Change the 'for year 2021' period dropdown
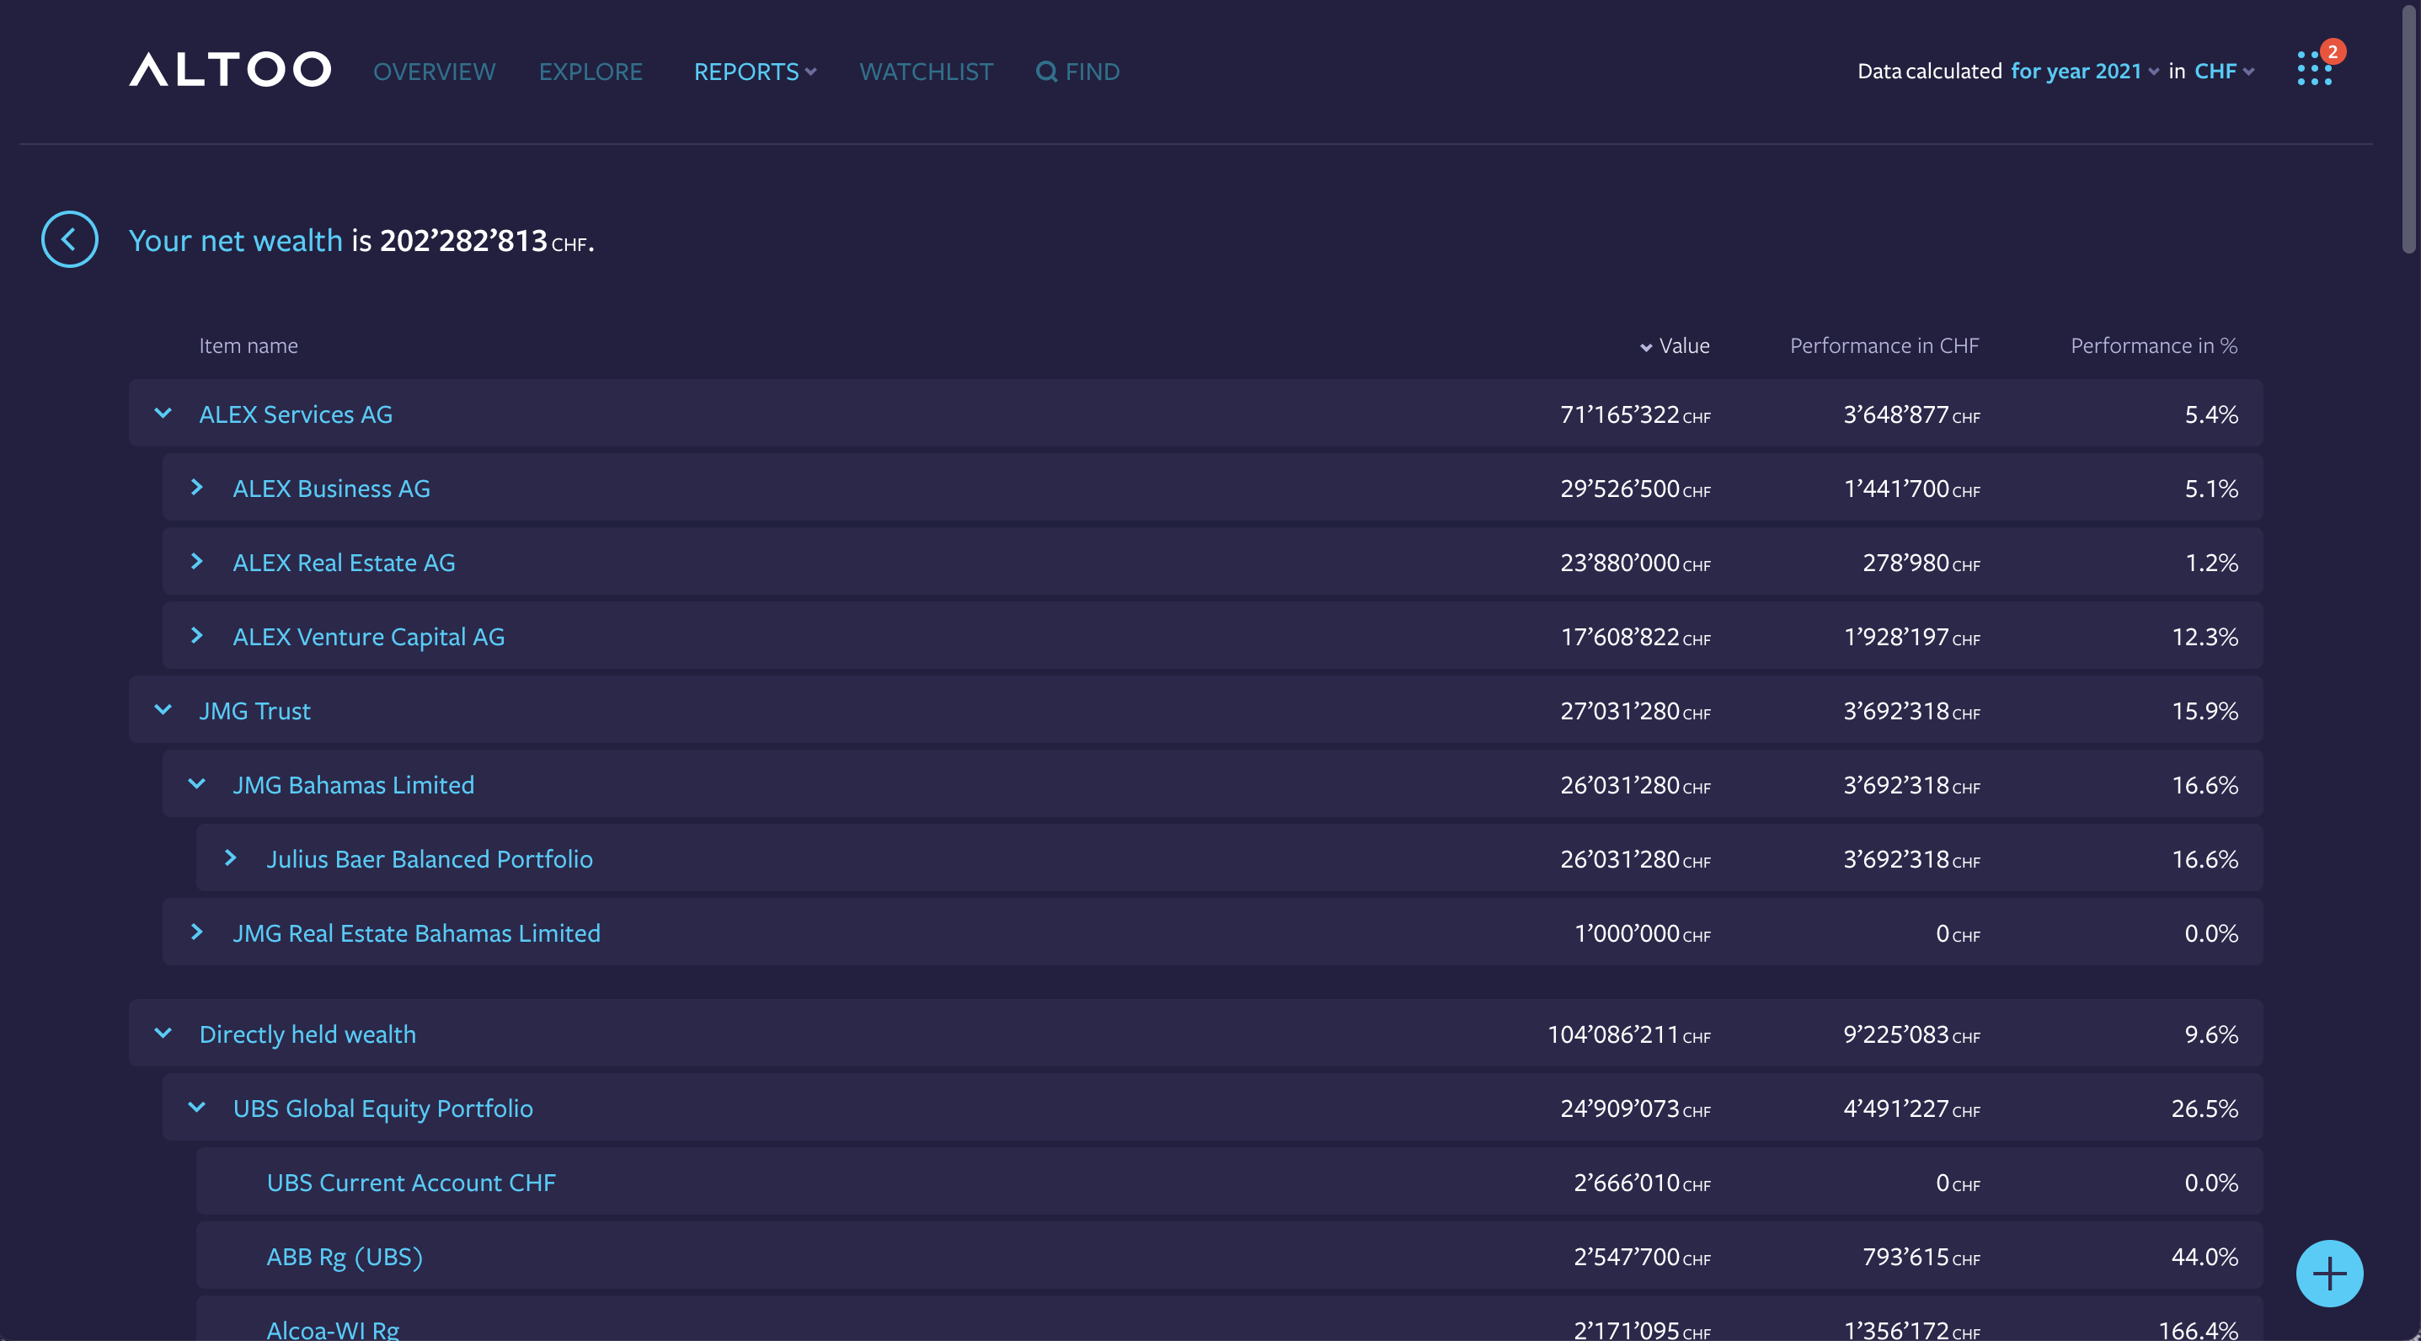Viewport: 2421px width, 1341px height. (2085, 72)
